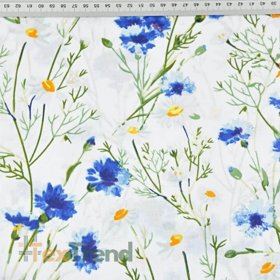Click the number 58 on the ruler
Screen dimensions: 280x280
[63, 6]
